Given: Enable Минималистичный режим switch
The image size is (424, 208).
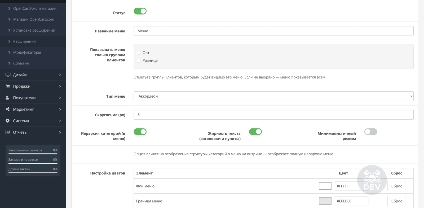Looking at the screenshot, I should pos(371,132).
